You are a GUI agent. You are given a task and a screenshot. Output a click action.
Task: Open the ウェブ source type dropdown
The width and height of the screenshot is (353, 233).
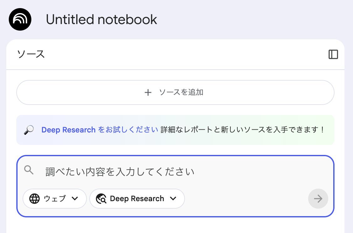pyautogui.click(x=55, y=199)
